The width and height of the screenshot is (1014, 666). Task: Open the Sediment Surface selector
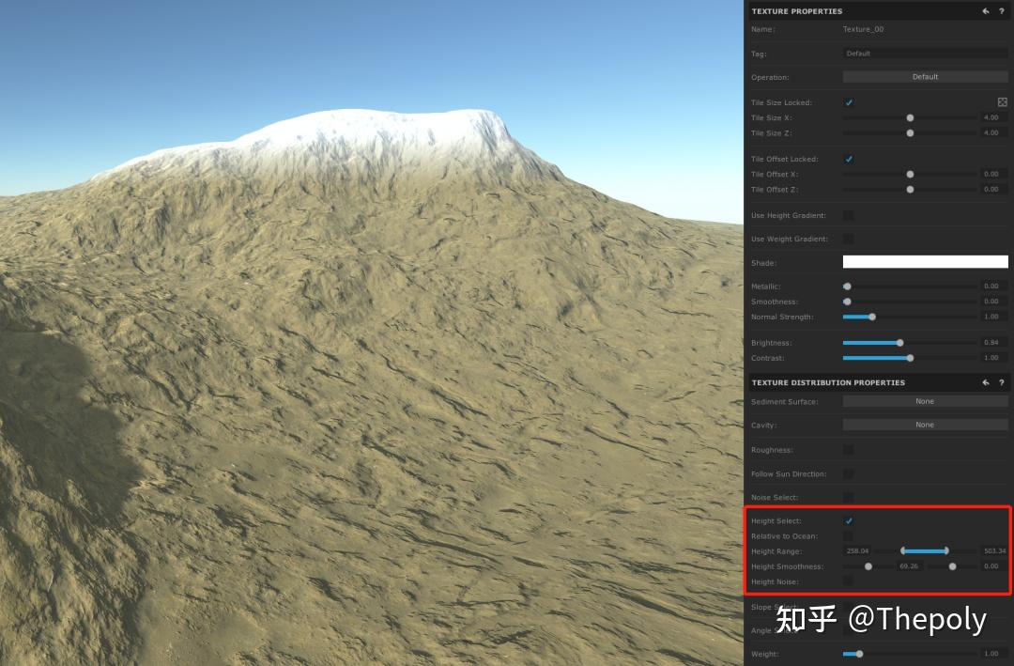click(925, 401)
